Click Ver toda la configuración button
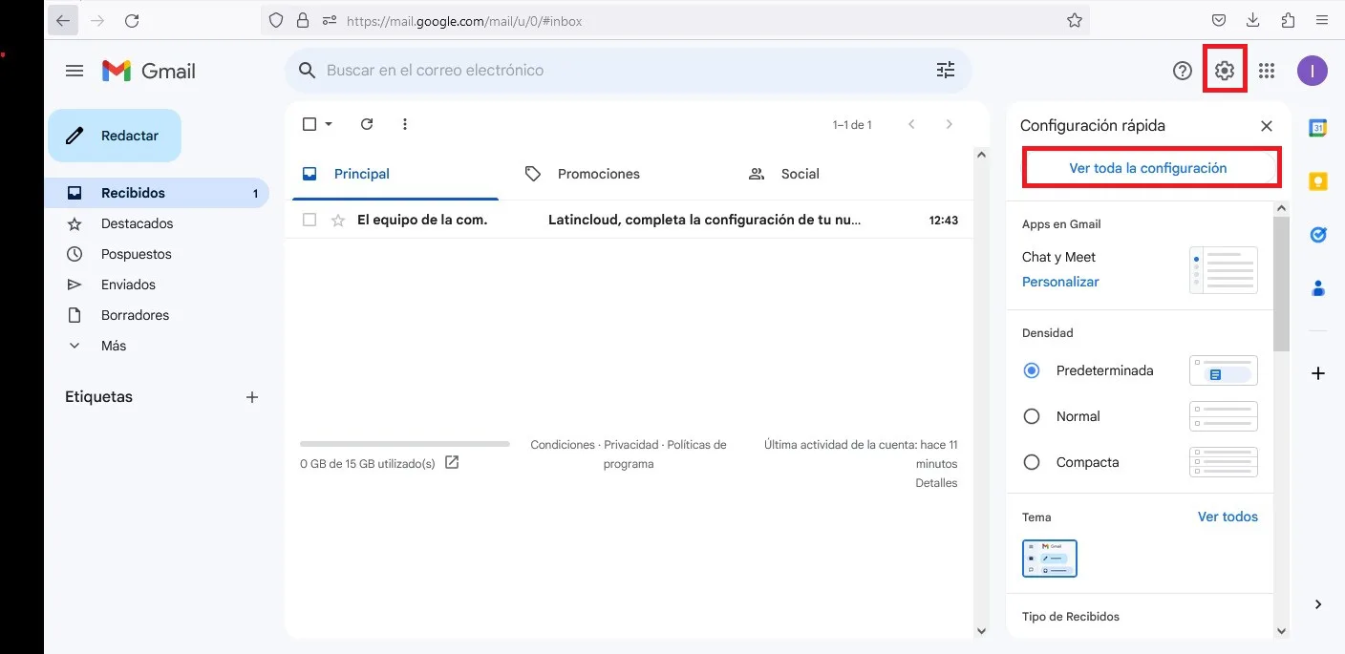The image size is (1345, 654). point(1147,168)
